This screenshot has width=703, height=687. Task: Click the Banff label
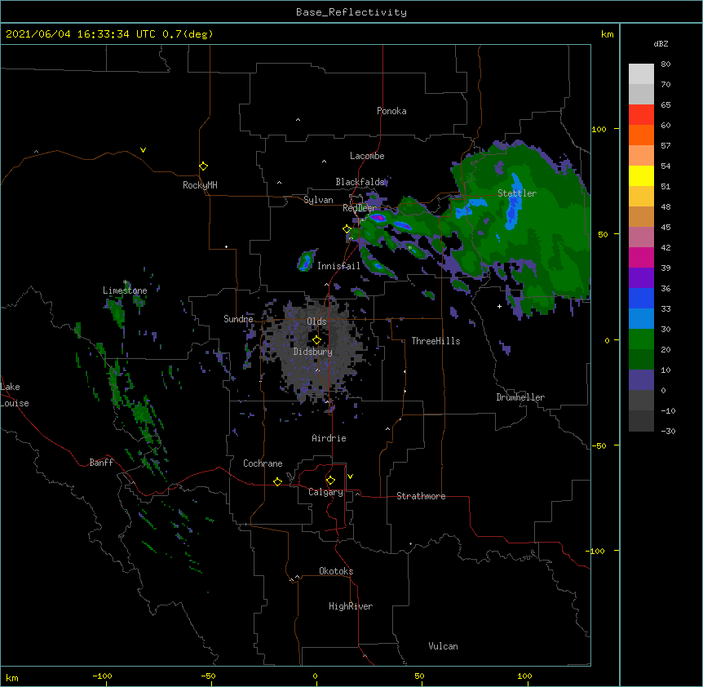point(101,463)
